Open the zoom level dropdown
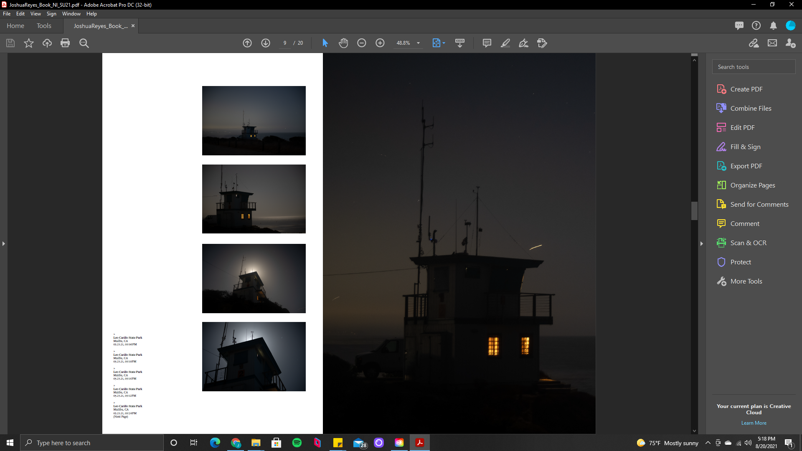The width and height of the screenshot is (802, 451). coord(418,43)
